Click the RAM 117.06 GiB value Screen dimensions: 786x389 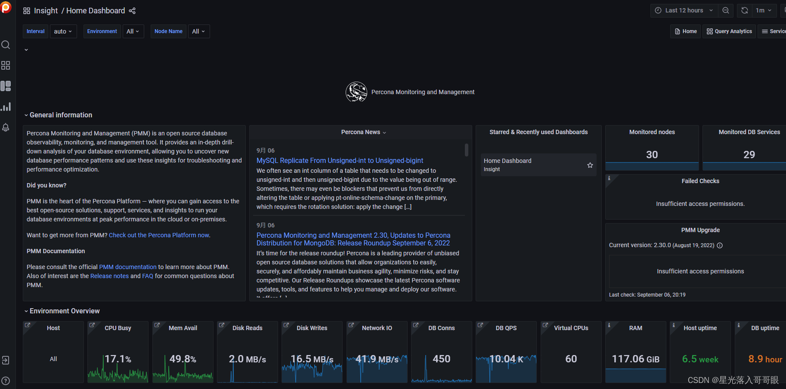coord(636,359)
